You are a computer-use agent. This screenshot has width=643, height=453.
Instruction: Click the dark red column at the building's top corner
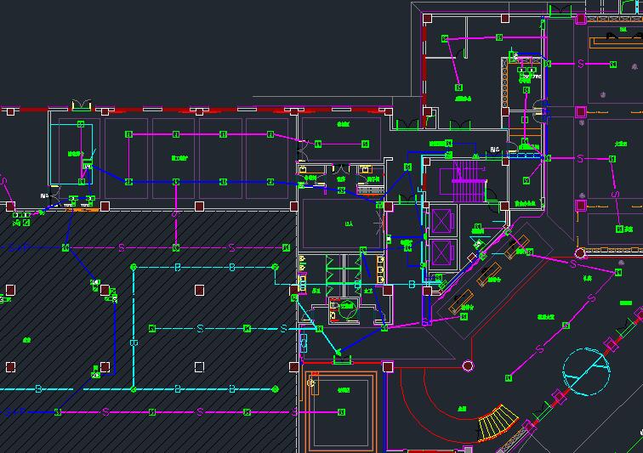tap(426, 17)
